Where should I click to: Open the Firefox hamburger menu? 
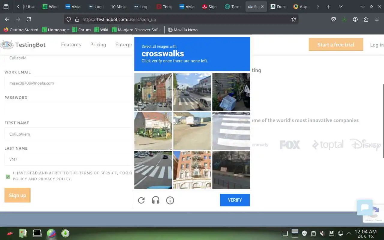click(377, 19)
